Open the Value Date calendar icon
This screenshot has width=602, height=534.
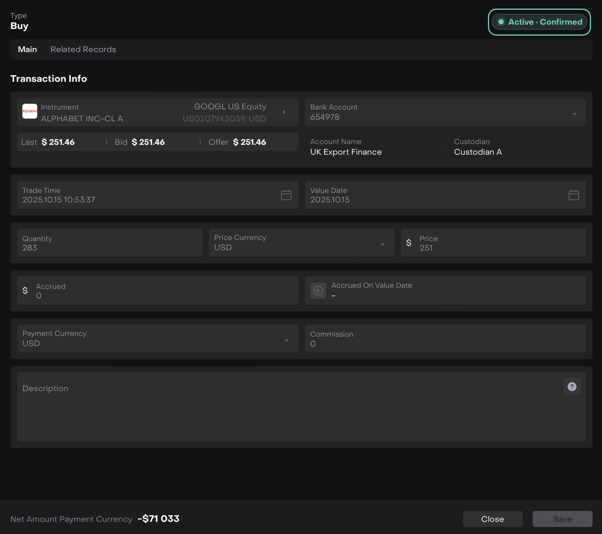click(x=574, y=195)
